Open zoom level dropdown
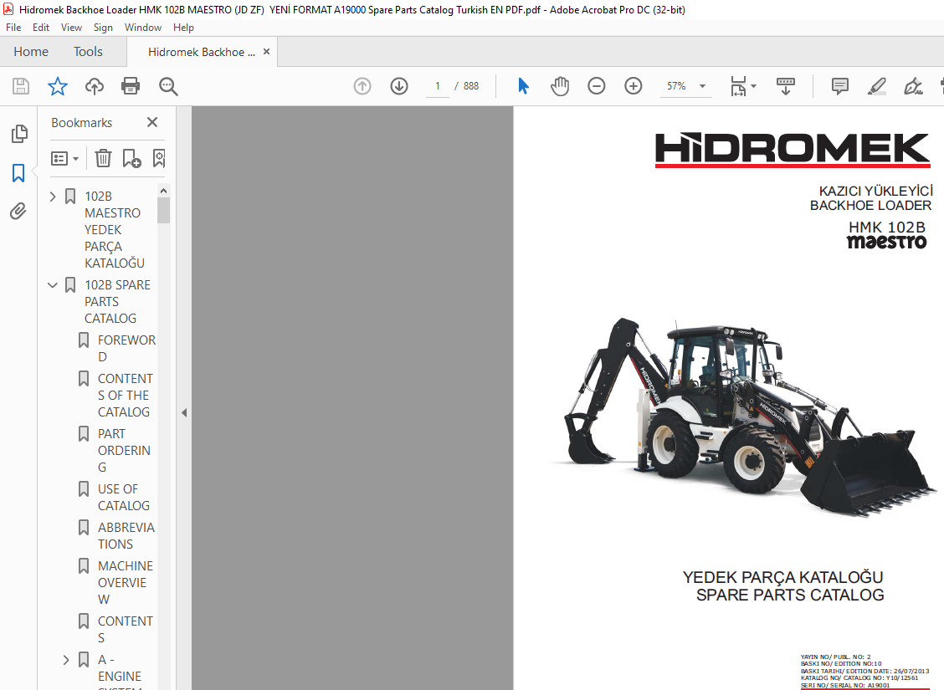 point(702,87)
